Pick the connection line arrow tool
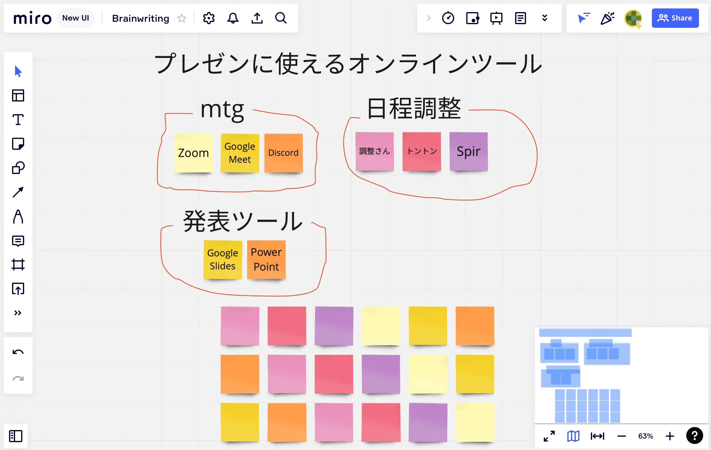Screen dimensions: 711x450 point(18,192)
